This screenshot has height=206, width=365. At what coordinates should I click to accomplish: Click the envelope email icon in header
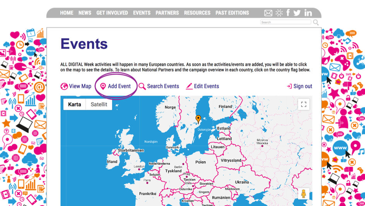tap(268, 13)
